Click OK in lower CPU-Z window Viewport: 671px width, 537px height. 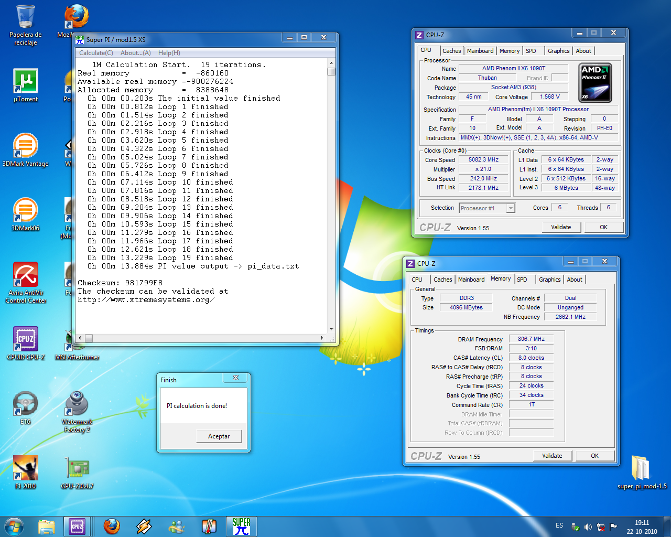pos(594,456)
